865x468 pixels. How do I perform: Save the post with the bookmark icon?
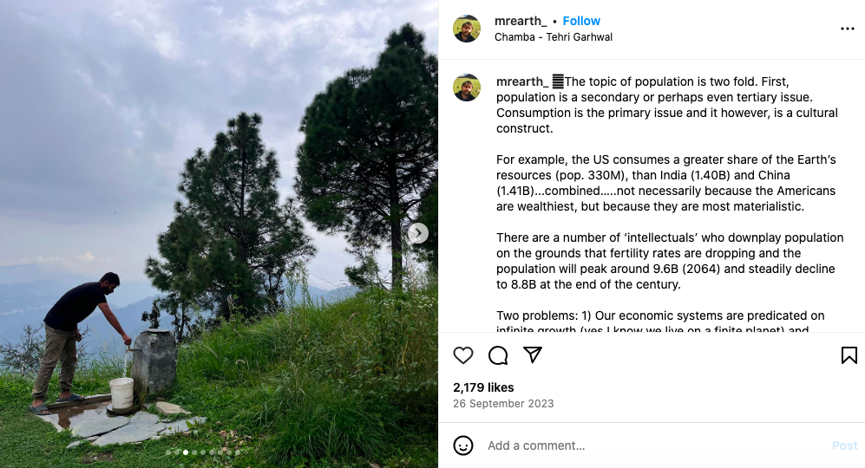point(849,355)
